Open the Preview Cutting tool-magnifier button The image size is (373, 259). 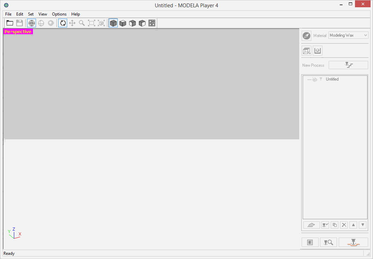(329, 242)
